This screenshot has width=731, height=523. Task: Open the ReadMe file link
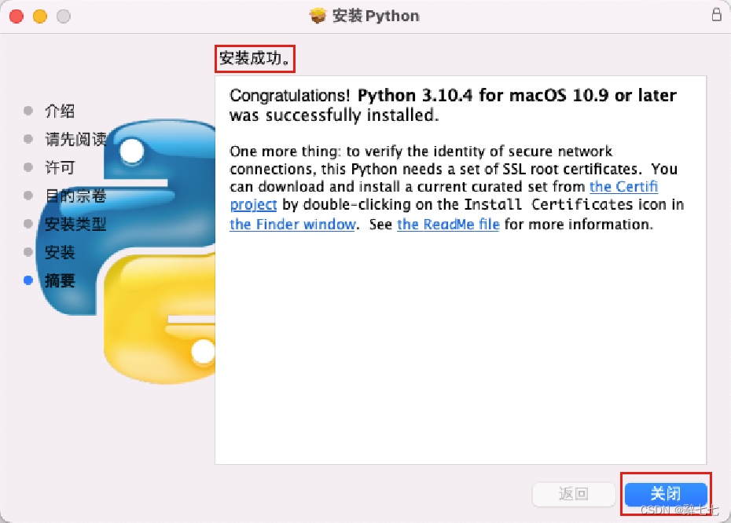point(448,224)
